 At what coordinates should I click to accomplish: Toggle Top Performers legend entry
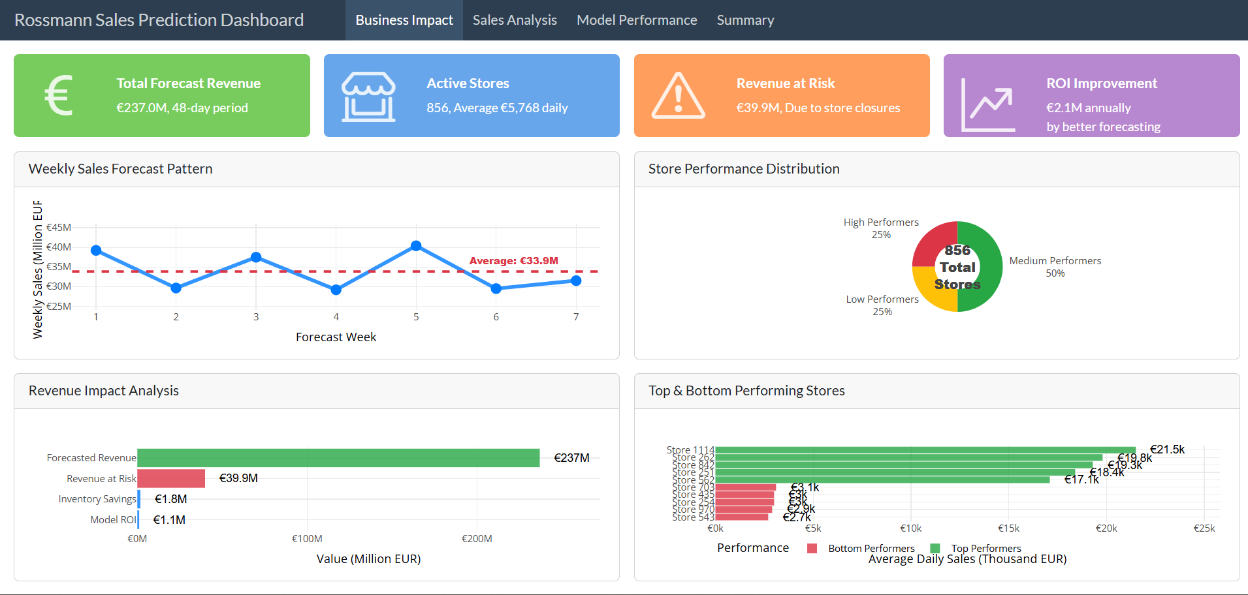point(977,549)
